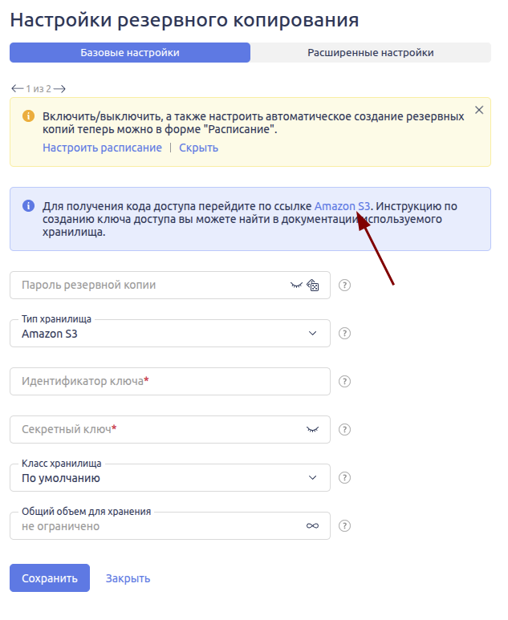
Task: Go to next notification with right arrow
Action: 59,88
